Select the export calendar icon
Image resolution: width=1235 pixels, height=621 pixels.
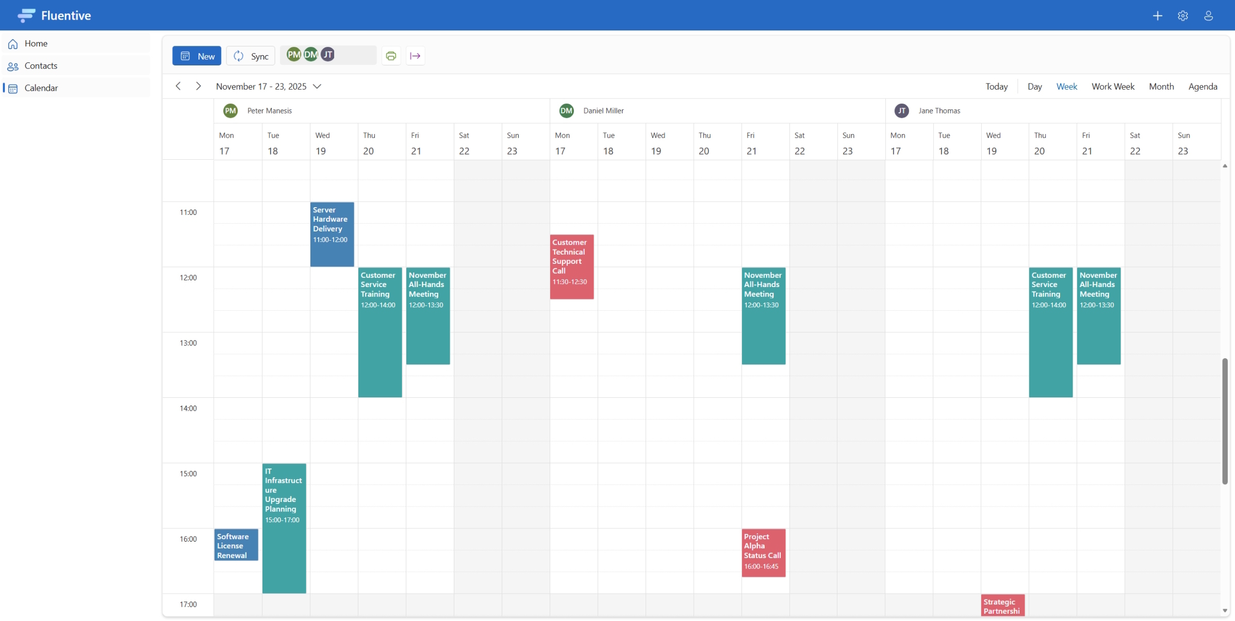pyautogui.click(x=415, y=55)
